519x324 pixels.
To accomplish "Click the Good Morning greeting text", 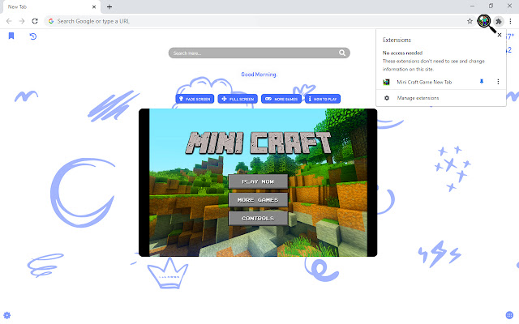I will pos(259,75).
